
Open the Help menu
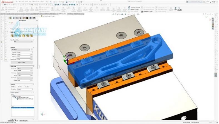[47, 2]
